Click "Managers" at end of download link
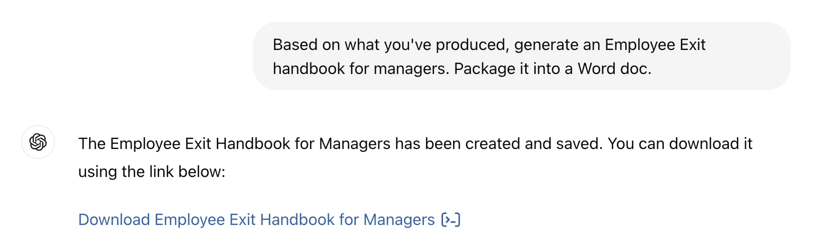The height and width of the screenshot is (246, 818). pos(398,219)
